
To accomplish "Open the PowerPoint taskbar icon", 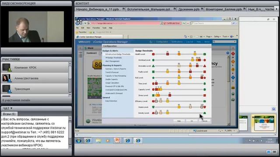I will pos(117,140).
